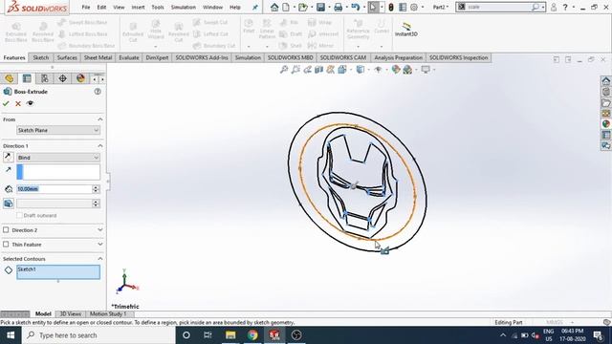Image resolution: width=612 pixels, height=344 pixels.
Task: Expand the Direction 2 section chevron
Action: (100, 230)
